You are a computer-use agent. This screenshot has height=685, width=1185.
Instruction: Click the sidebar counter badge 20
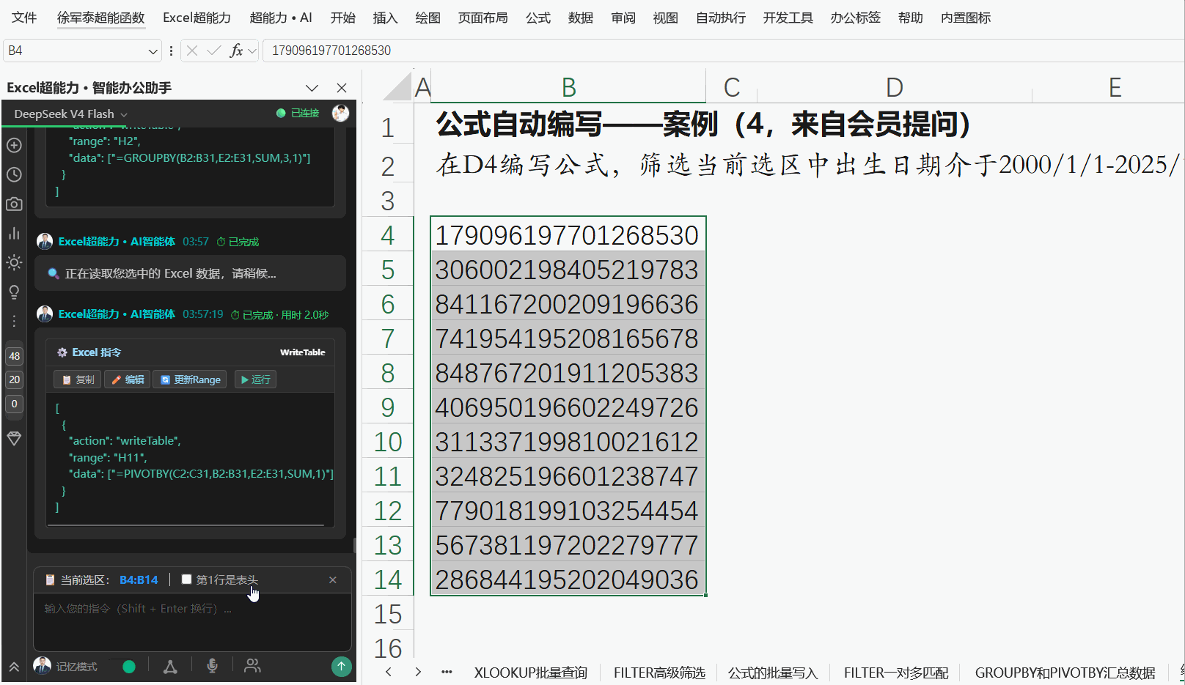click(x=15, y=379)
